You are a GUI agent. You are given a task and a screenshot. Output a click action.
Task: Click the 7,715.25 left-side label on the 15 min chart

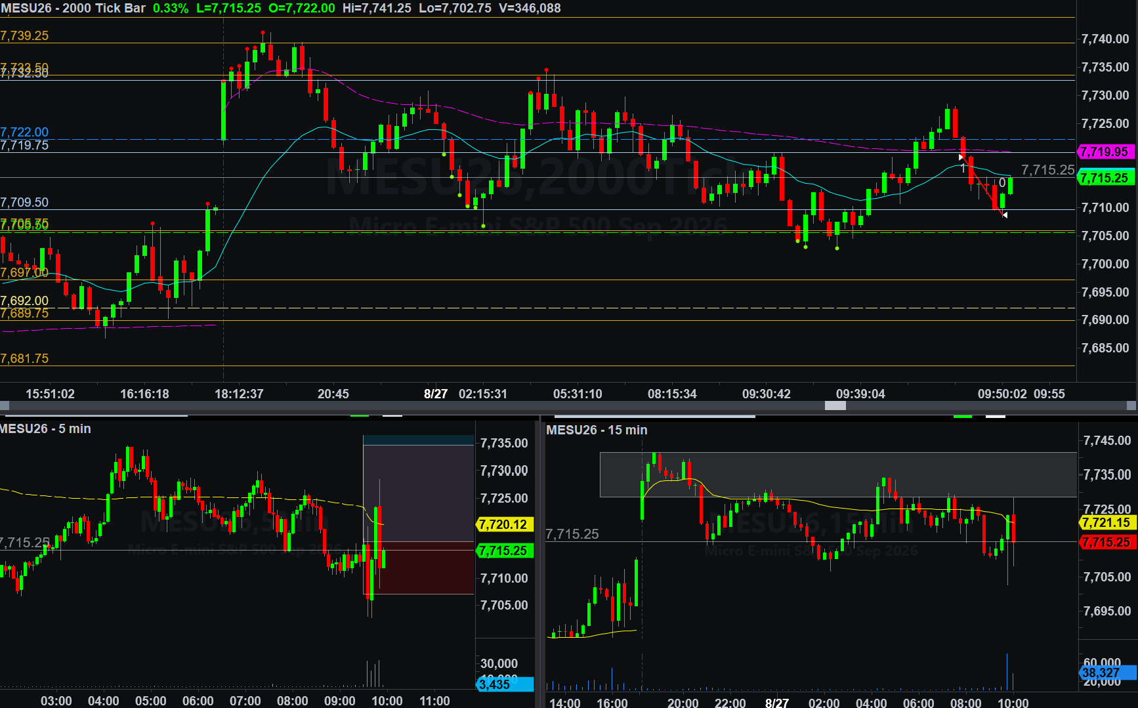(572, 535)
